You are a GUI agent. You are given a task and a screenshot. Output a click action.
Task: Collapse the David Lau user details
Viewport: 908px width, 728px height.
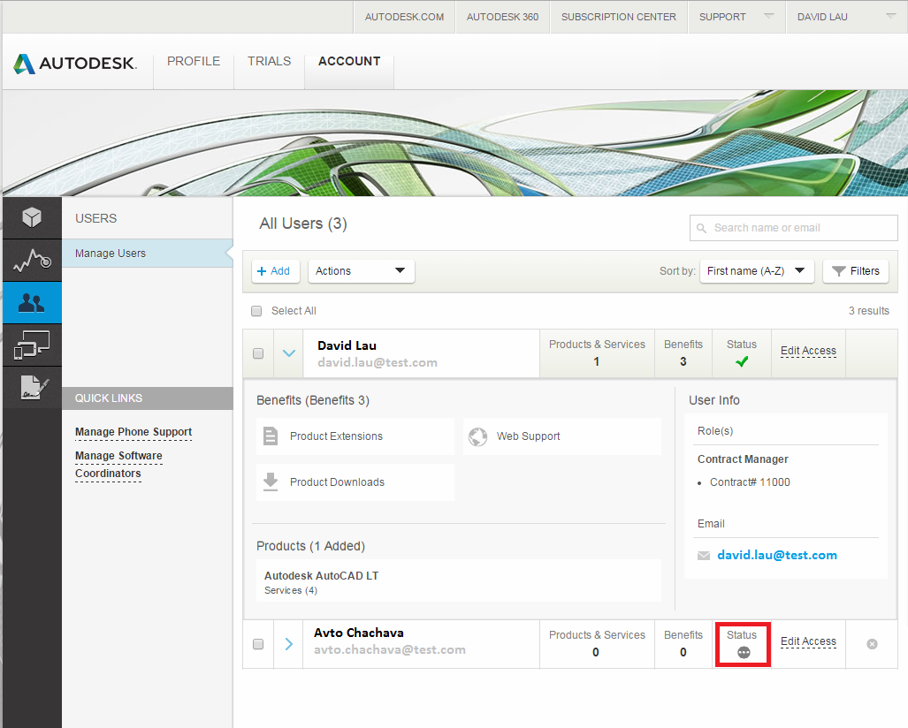point(289,353)
